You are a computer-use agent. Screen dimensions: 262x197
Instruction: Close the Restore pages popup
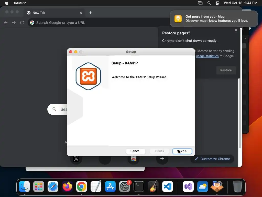coord(236,30)
